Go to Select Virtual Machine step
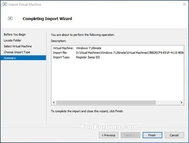The width and height of the screenshot is (189, 143). (x=18, y=46)
